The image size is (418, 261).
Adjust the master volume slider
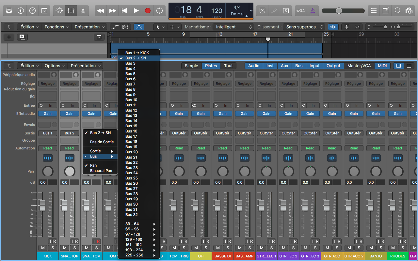click(339, 11)
